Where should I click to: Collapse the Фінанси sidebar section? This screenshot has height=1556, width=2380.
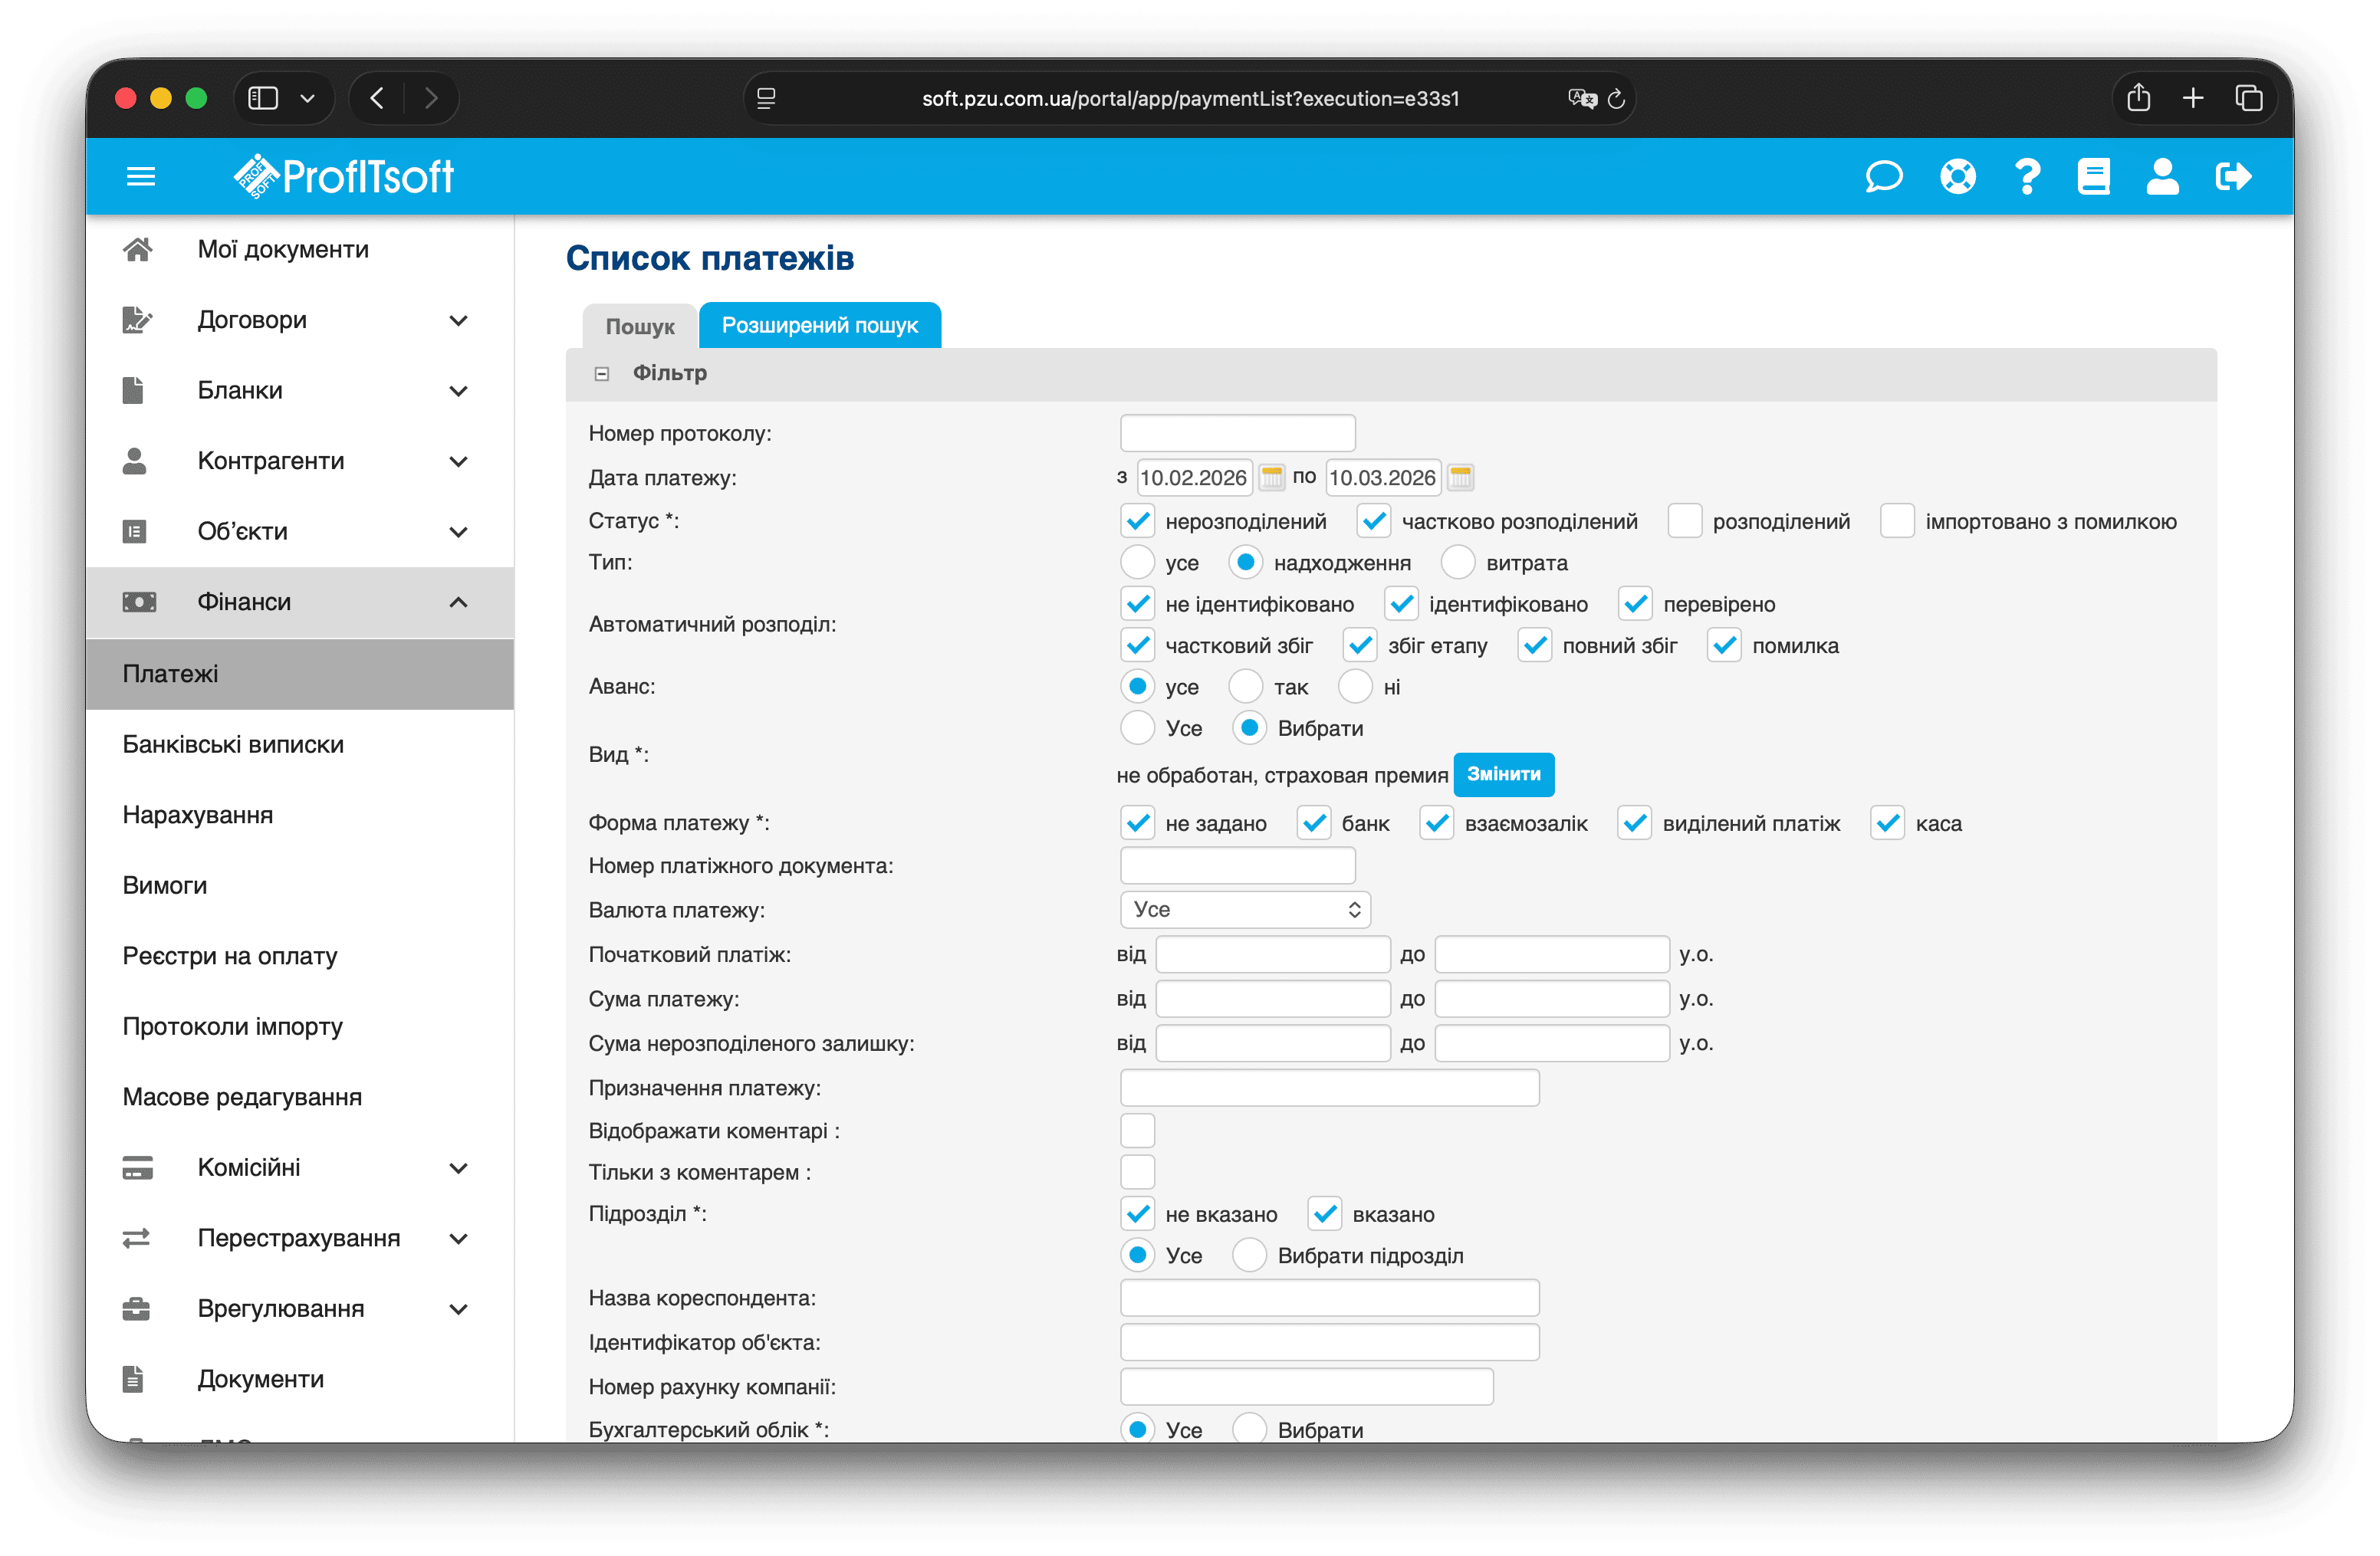(x=459, y=602)
